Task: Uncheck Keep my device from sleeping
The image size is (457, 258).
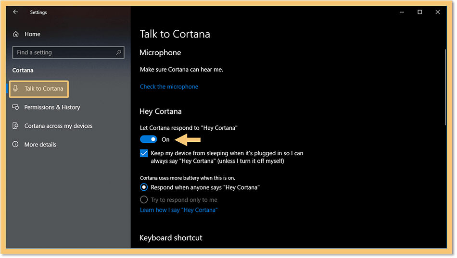Action: click(144, 153)
